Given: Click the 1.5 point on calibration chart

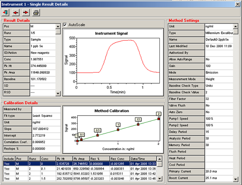Looking at the screenshot, I should coord(138,124).
